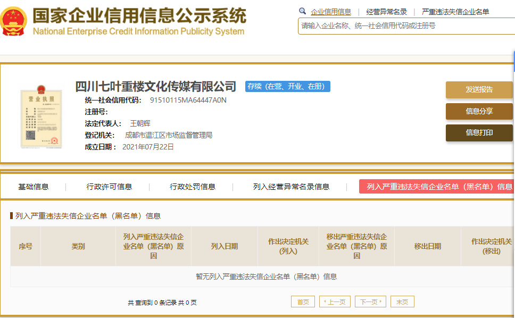Click the 移出日期 column header

click(428, 246)
